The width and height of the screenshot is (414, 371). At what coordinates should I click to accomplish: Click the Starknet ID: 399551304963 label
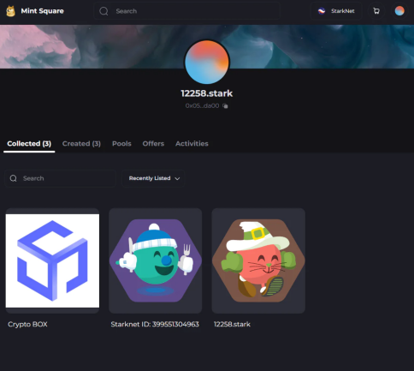155,324
